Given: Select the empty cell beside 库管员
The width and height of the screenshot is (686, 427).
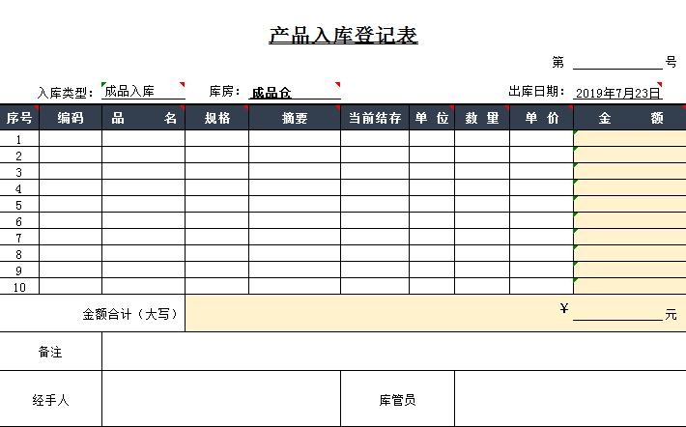Looking at the screenshot, I should tap(569, 399).
